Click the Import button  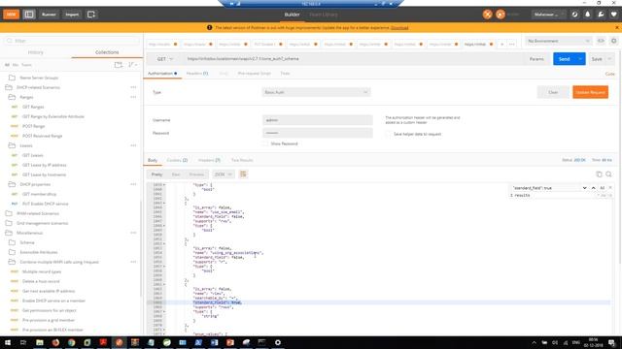[x=72, y=15]
